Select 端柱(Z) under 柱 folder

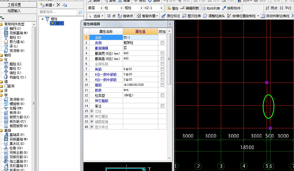13,73
